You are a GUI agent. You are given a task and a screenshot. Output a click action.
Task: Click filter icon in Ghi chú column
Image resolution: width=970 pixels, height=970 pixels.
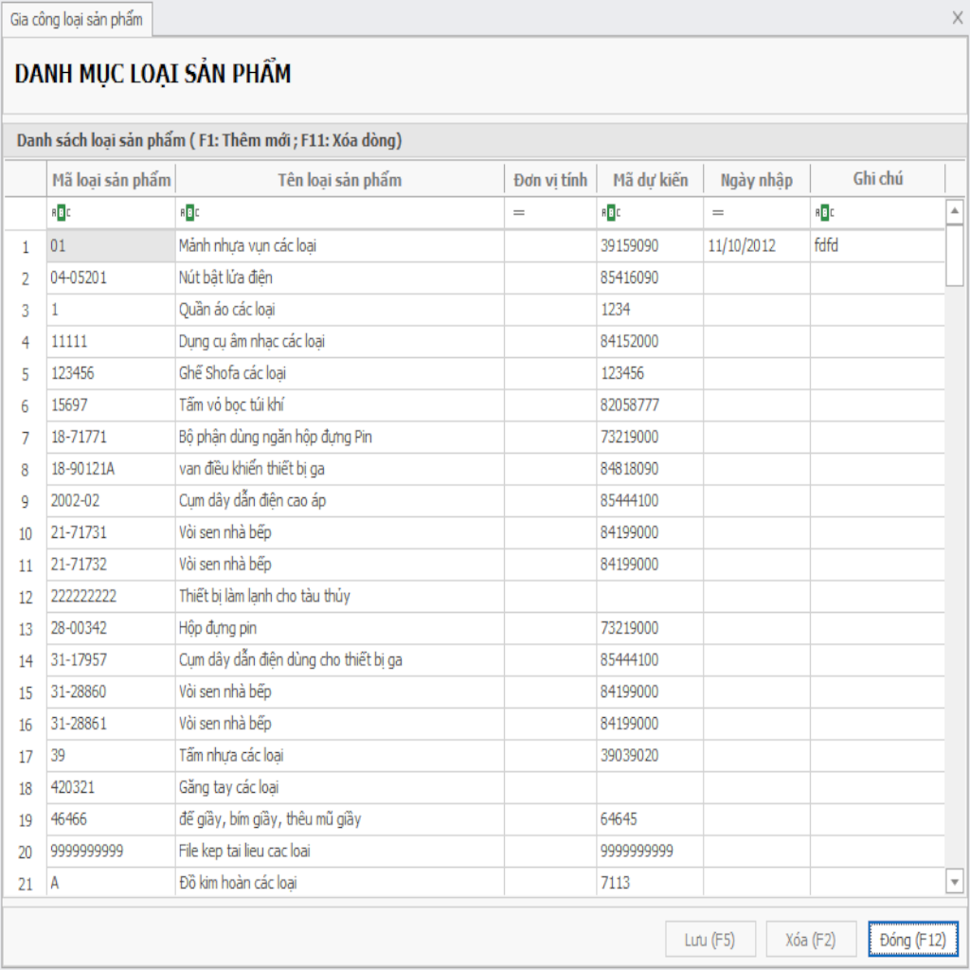coord(822,213)
